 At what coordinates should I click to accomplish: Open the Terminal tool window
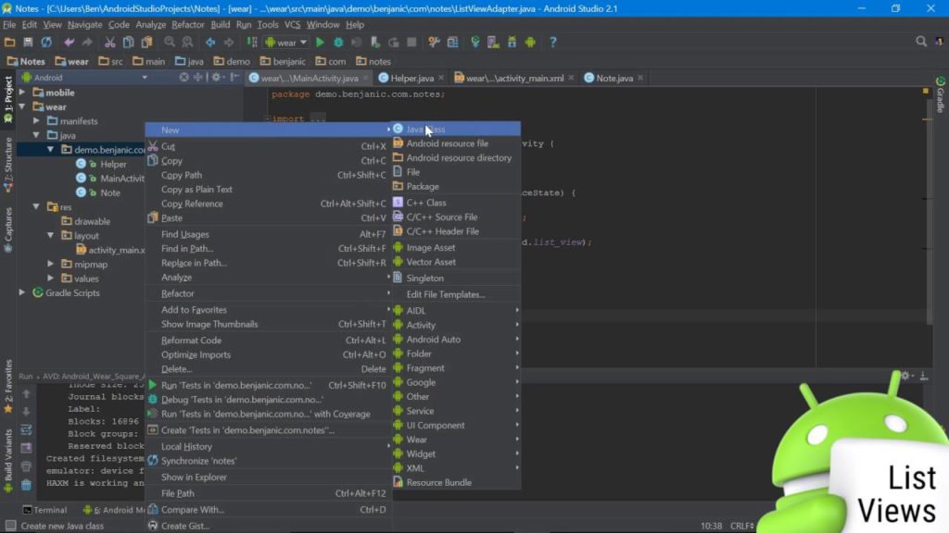(x=44, y=510)
